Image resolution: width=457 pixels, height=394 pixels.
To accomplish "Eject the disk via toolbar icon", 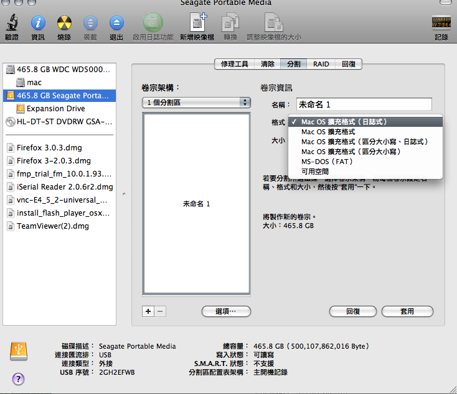I will pyautogui.click(x=116, y=23).
